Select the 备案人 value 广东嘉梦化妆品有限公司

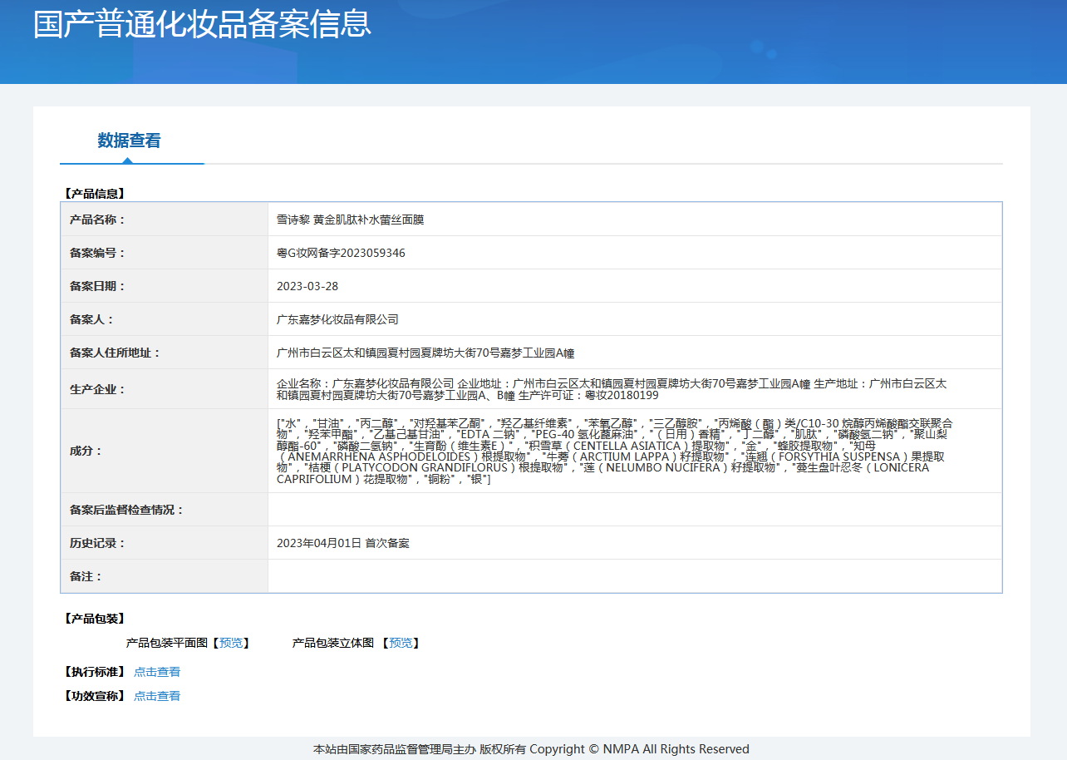(337, 319)
